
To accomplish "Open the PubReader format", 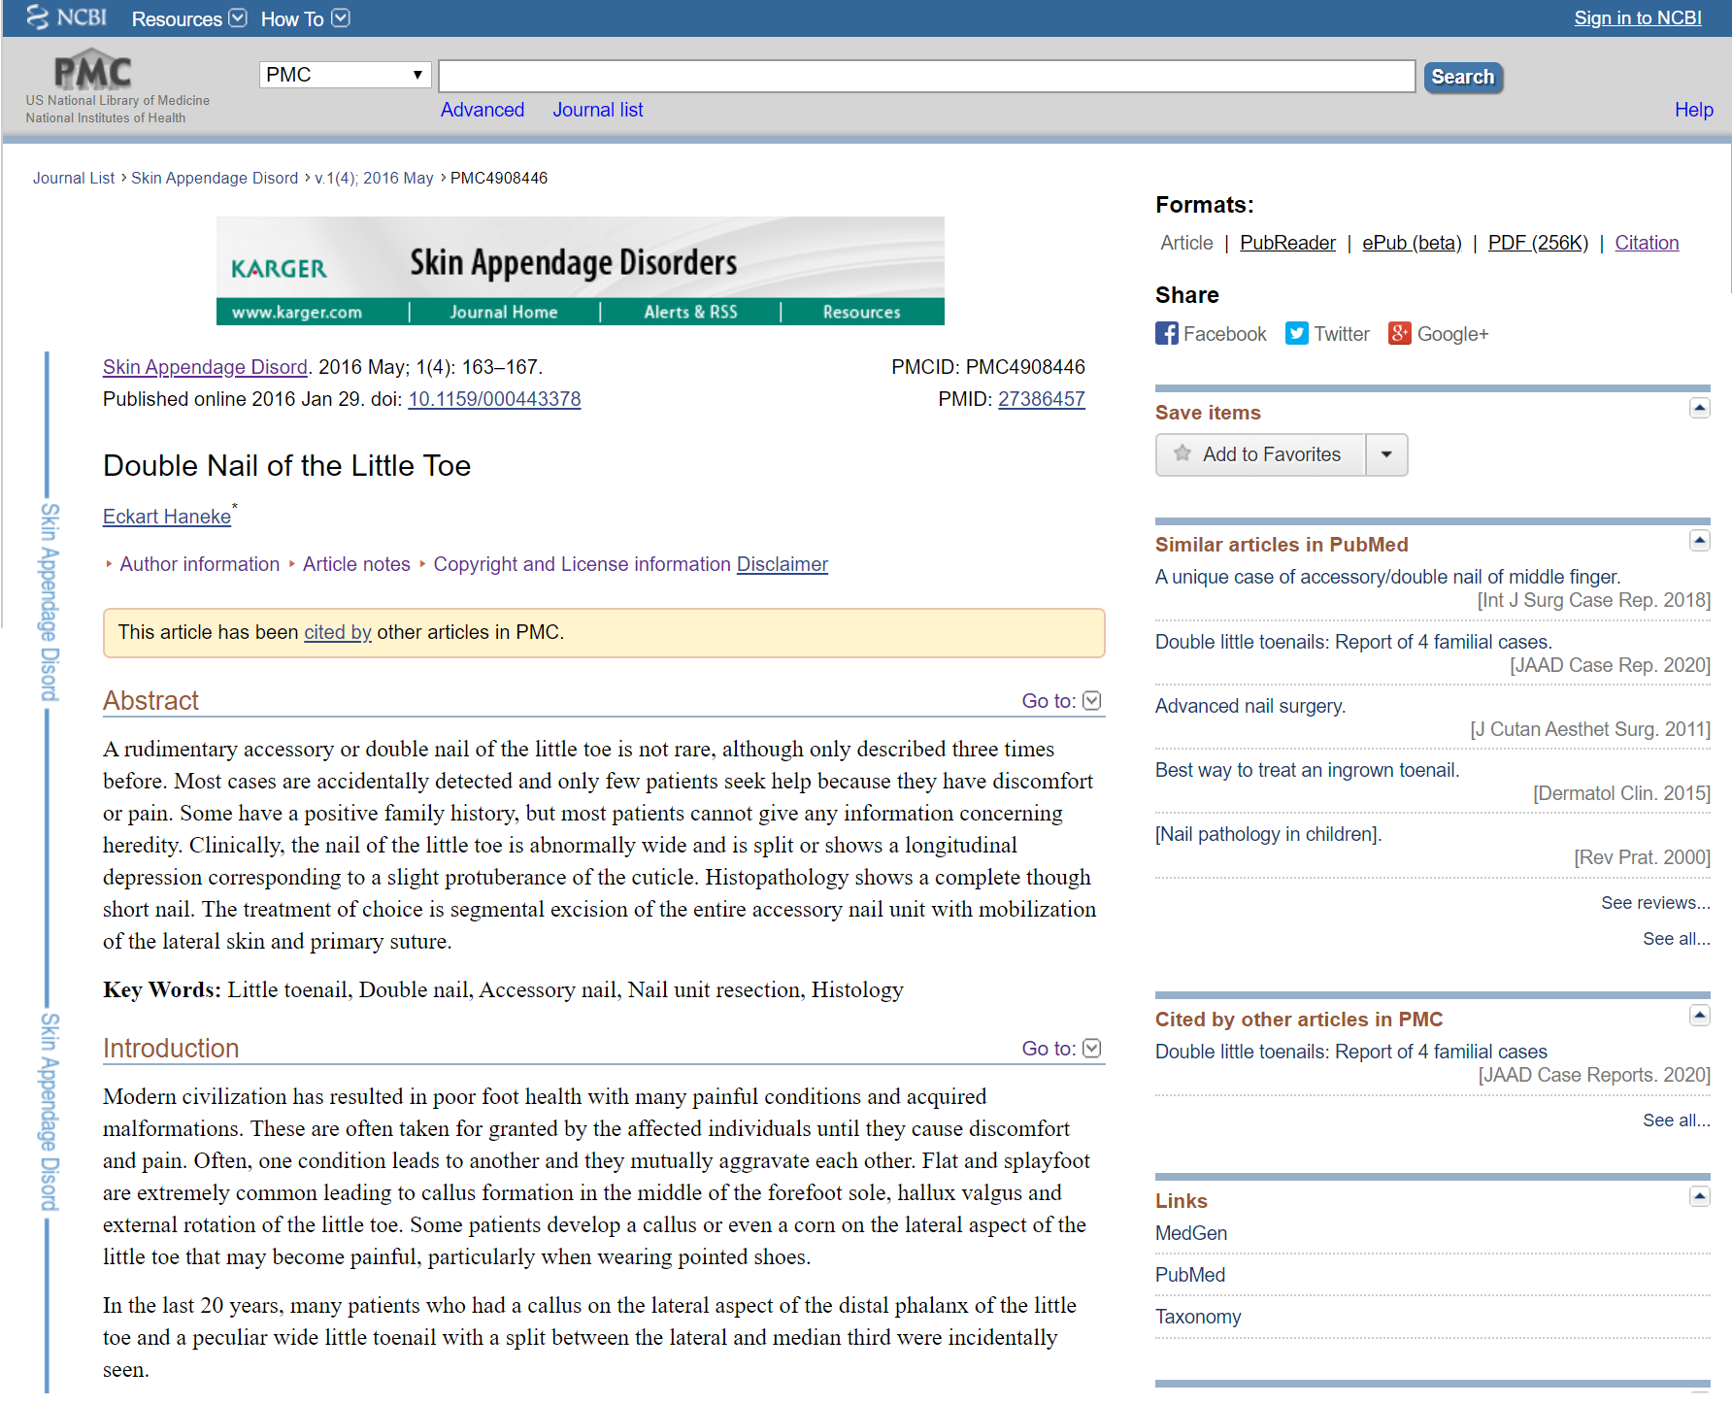I will 1287,243.
